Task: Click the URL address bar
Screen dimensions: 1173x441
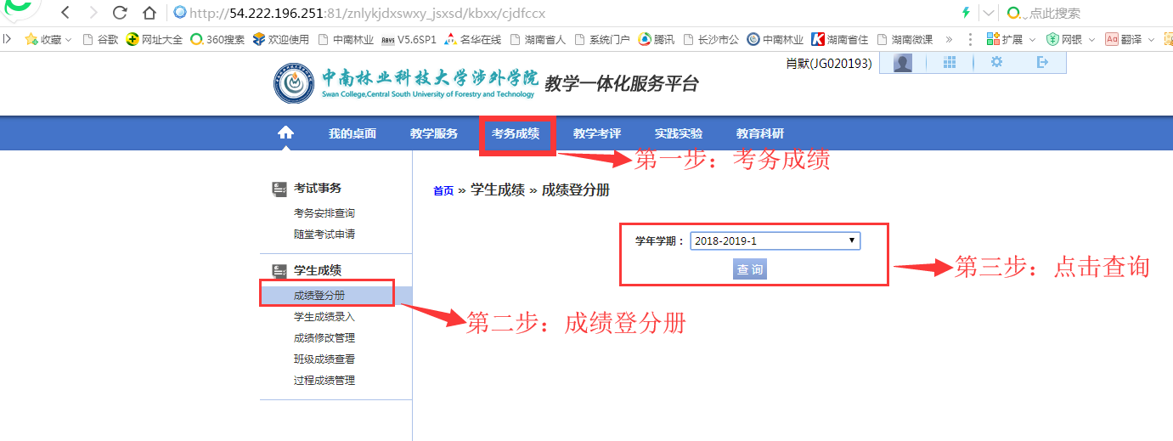Action: tap(561, 13)
